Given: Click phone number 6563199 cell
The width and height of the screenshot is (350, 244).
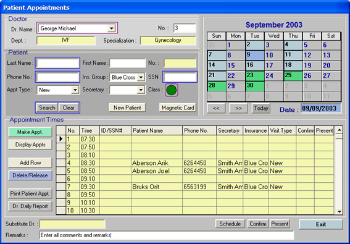Looking at the screenshot, I should pyautogui.click(x=199, y=187).
